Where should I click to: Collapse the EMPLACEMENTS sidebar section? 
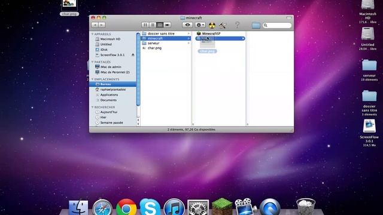pyautogui.click(x=93, y=79)
